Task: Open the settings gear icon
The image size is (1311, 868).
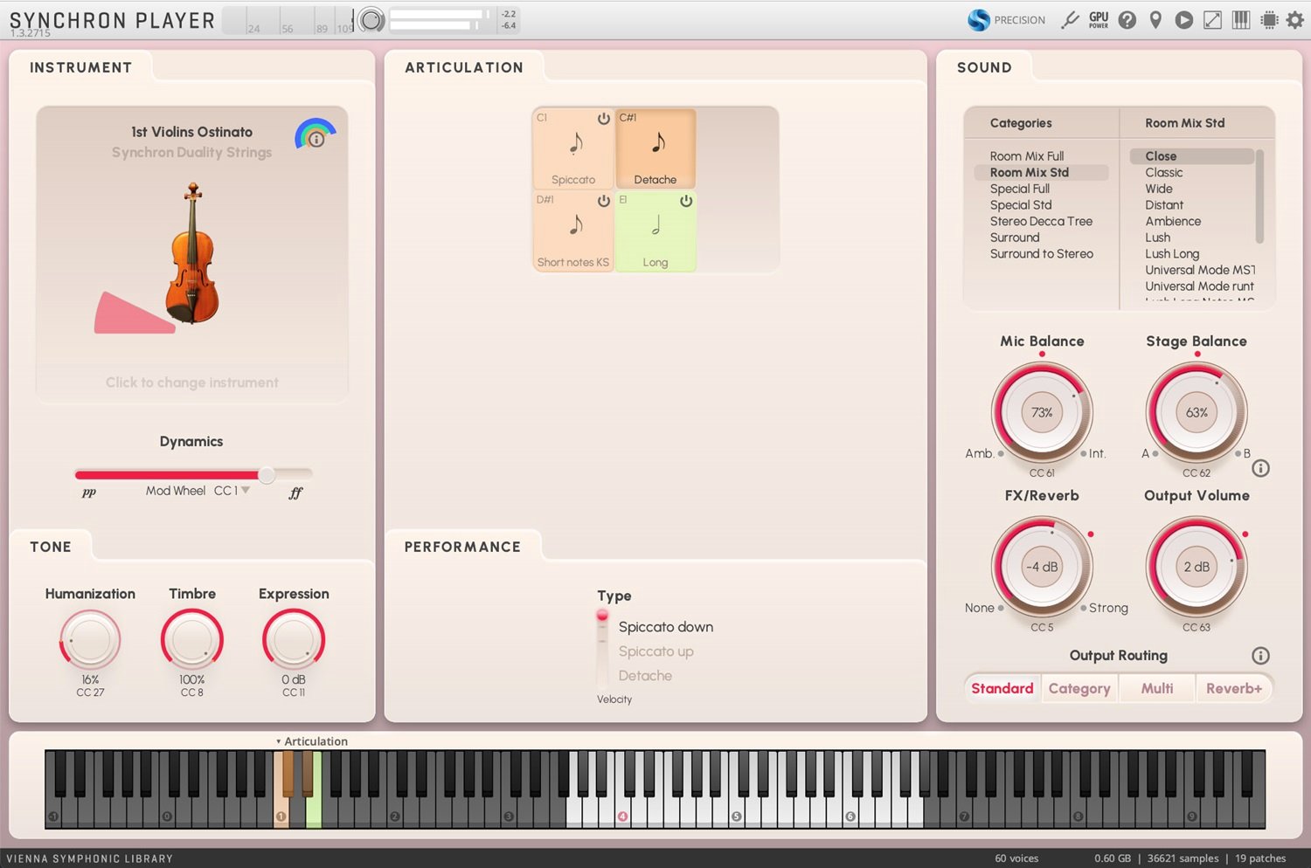Action: click(1297, 19)
